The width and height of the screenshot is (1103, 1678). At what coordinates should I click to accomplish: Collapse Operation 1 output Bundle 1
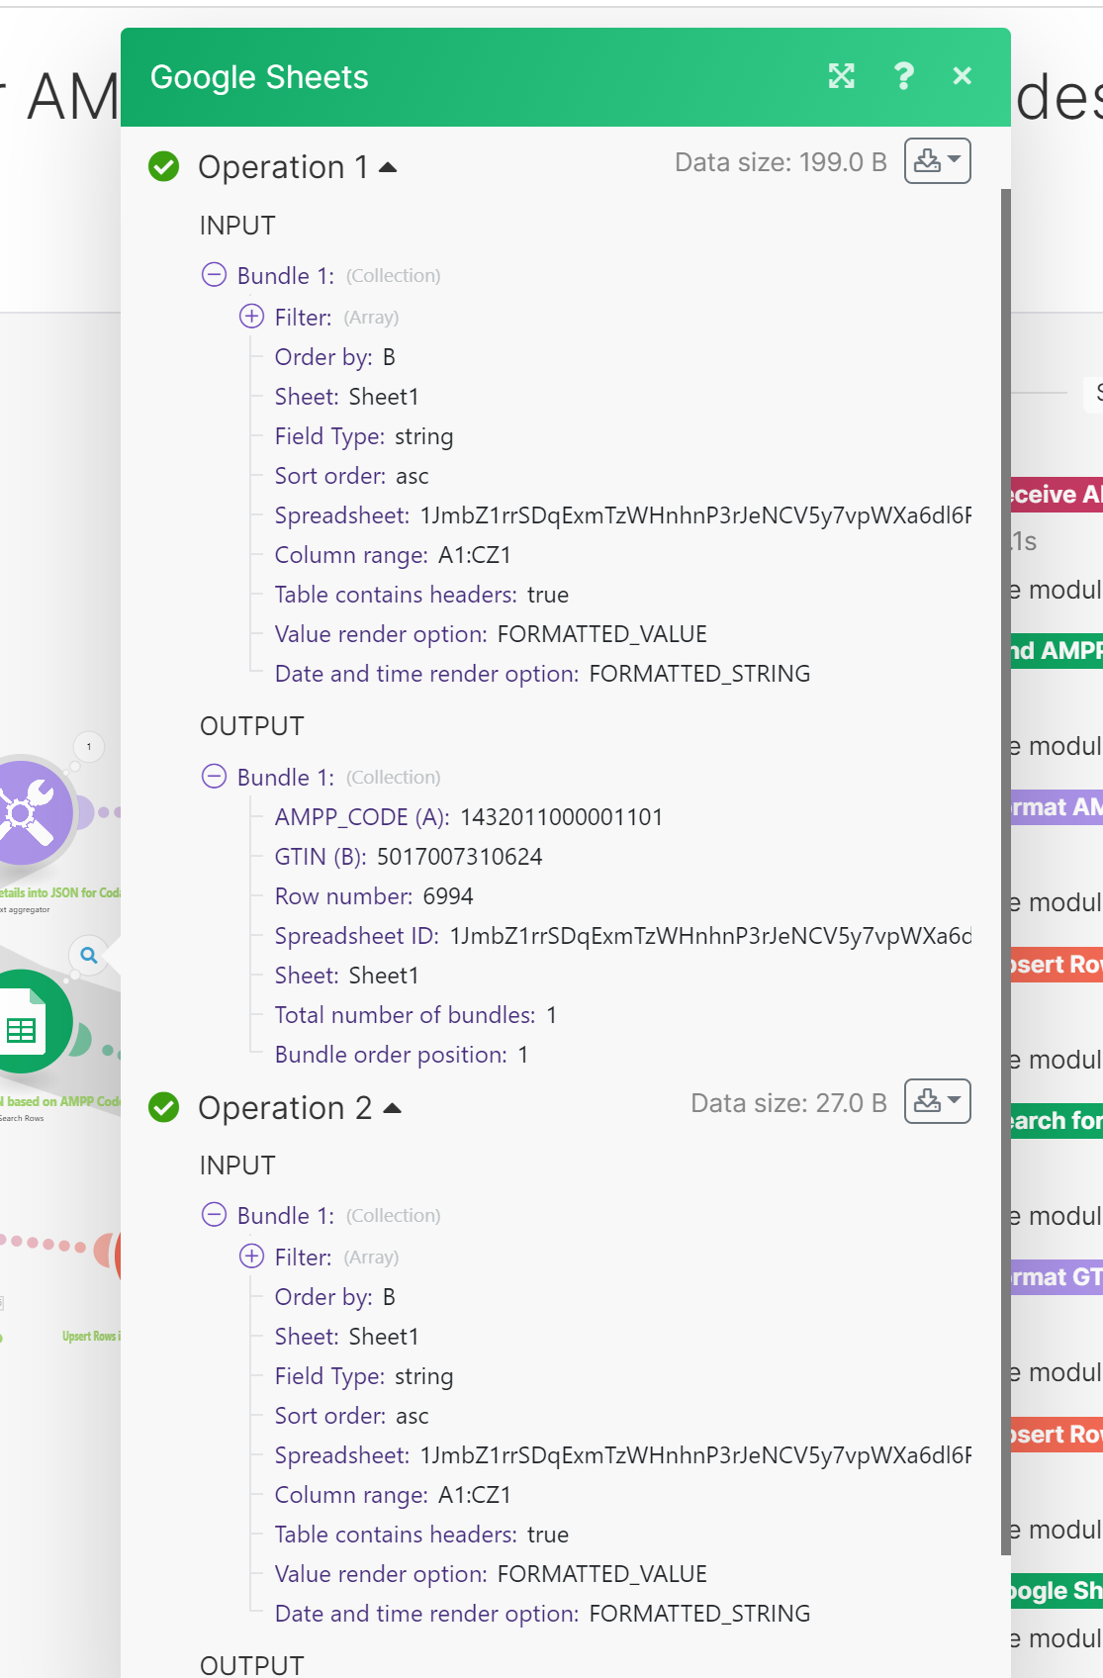click(x=214, y=777)
